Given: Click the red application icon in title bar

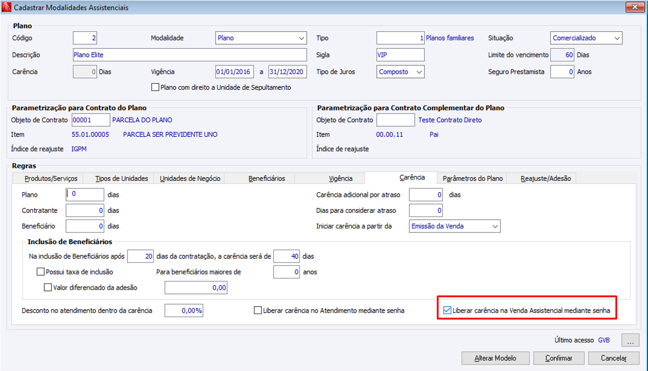Looking at the screenshot, I should click(7, 8).
